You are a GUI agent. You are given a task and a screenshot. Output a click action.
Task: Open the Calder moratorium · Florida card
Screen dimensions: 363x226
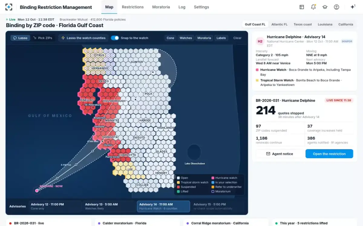138,223
